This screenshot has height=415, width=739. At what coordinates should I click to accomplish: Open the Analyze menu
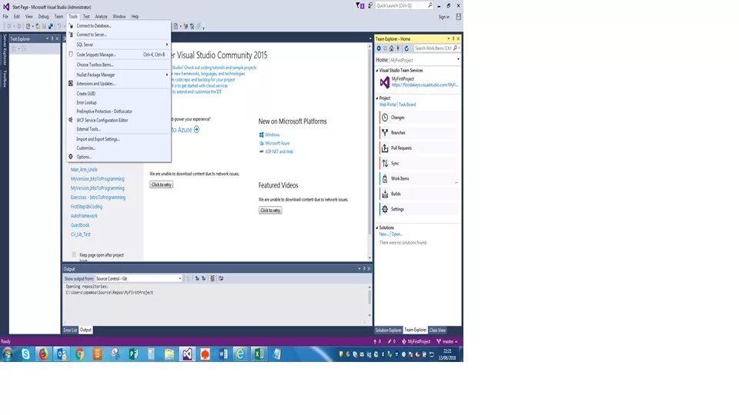click(101, 16)
